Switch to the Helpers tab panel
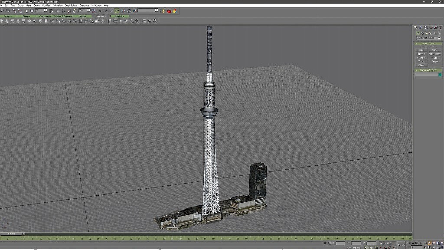 pos(82,16)
